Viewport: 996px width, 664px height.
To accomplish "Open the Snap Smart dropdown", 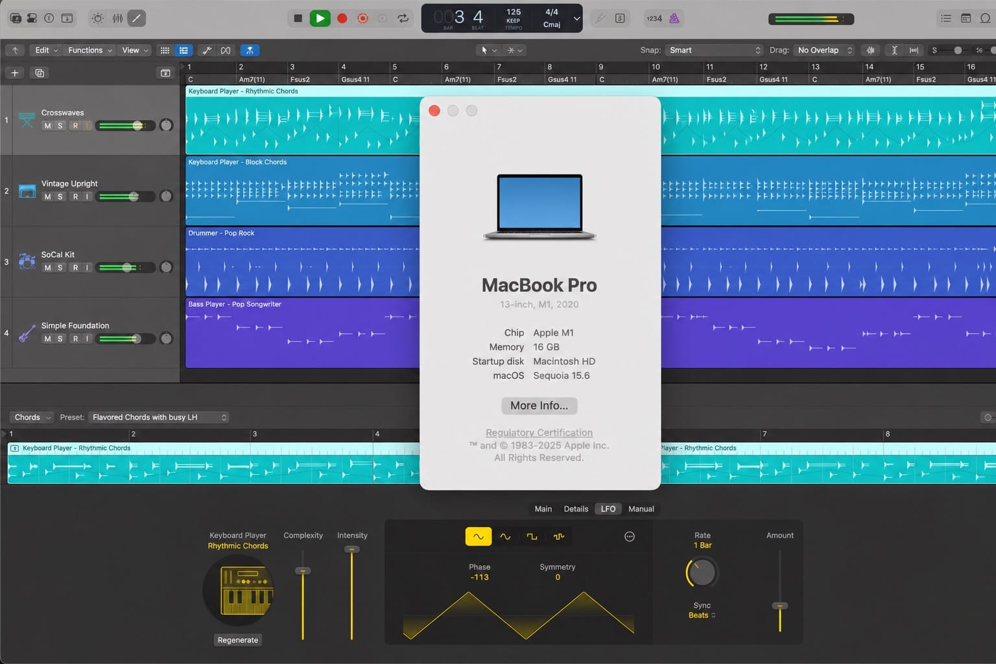I will click(715, 50).
